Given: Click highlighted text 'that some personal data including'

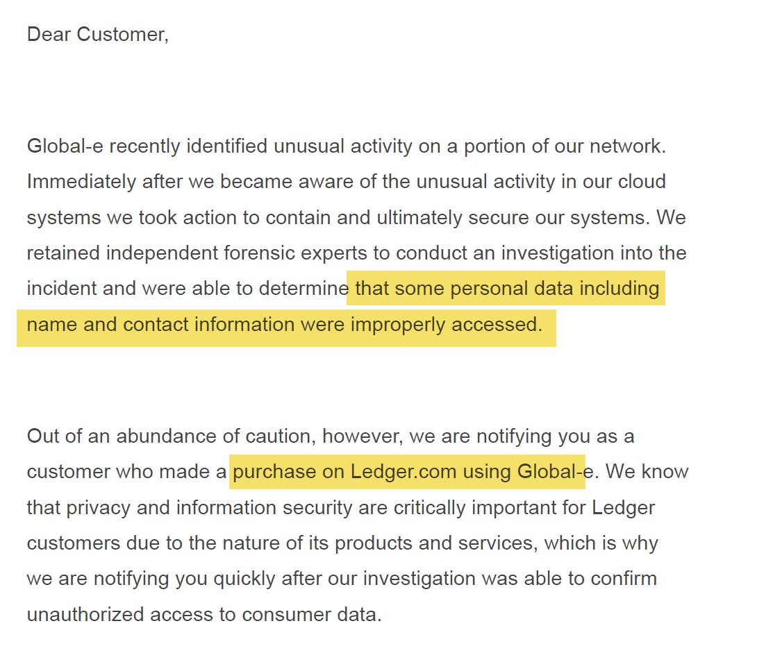Looking at the screenshot, I should click(506, 288).
